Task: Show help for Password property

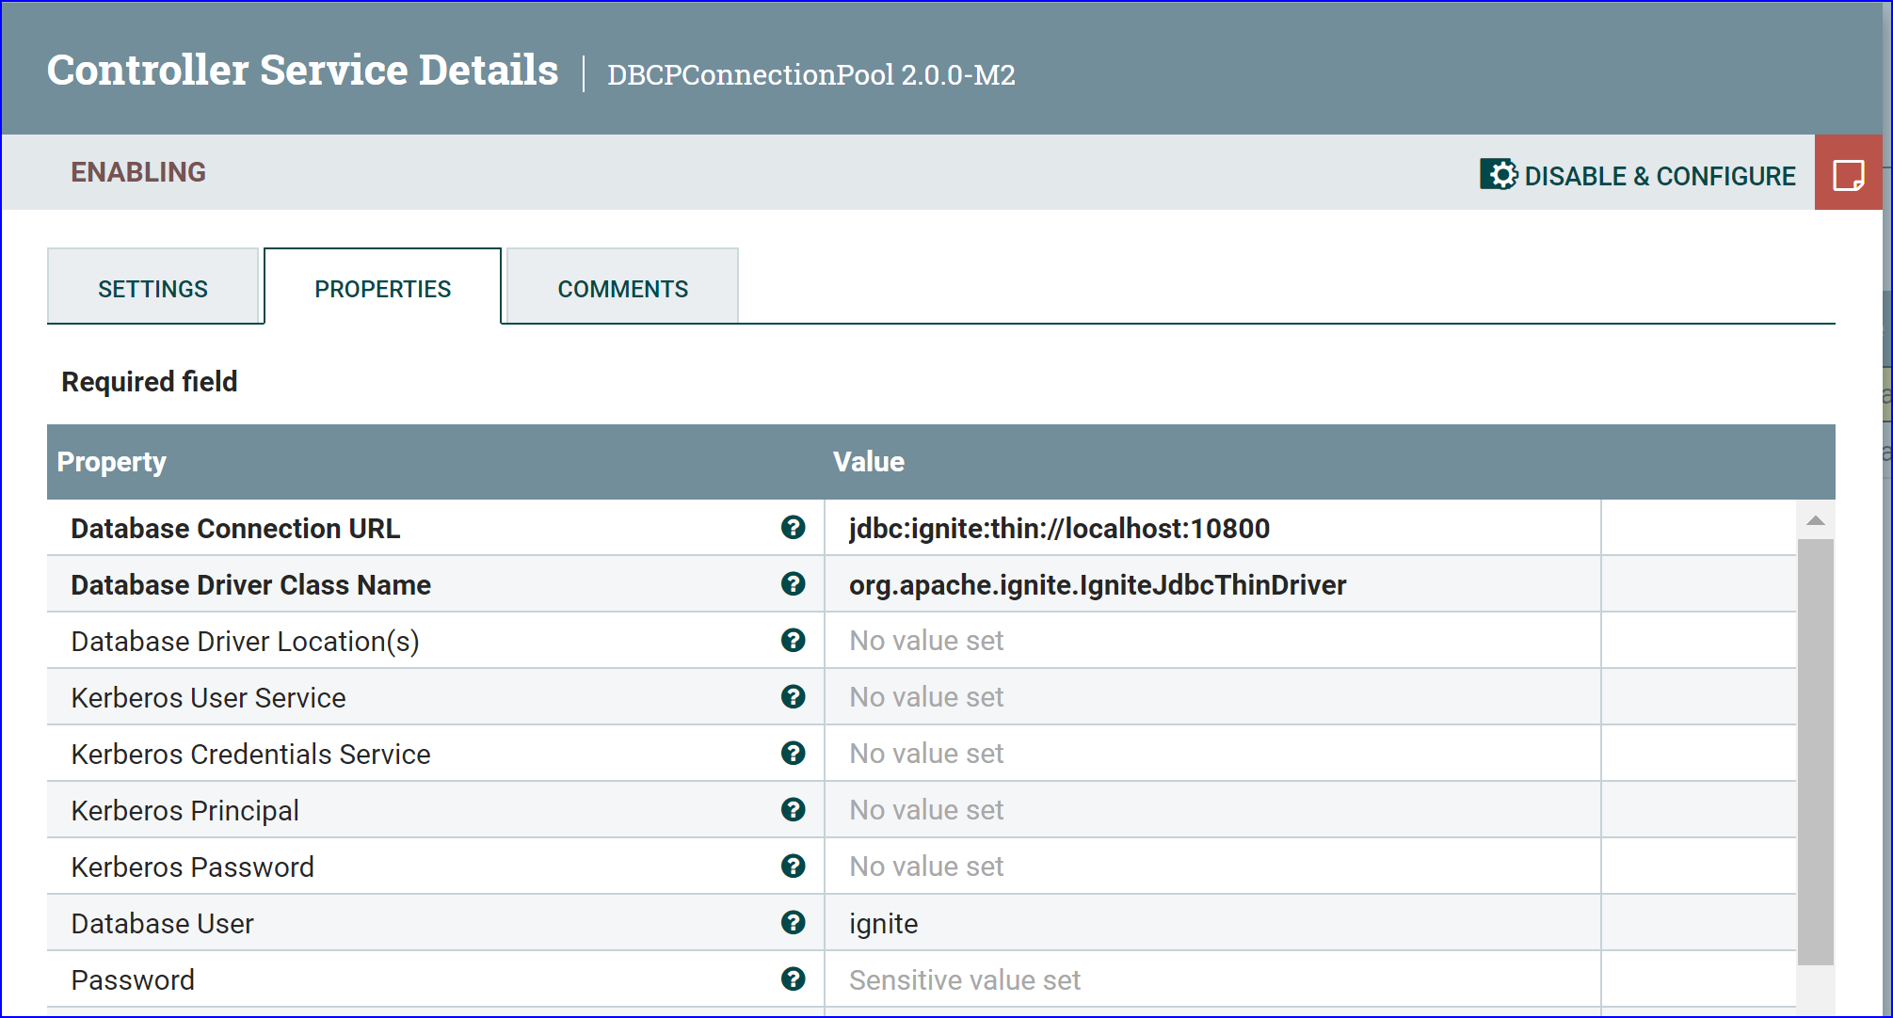Action: pos(794,979)
